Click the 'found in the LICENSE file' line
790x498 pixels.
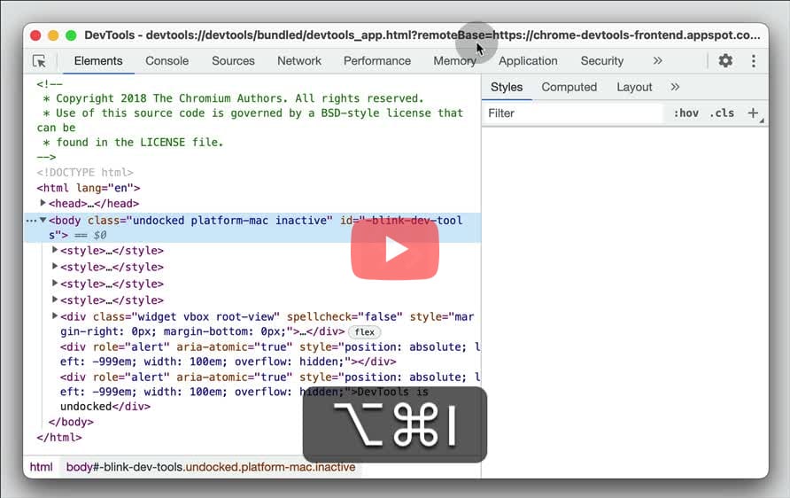tap(133, 143)
